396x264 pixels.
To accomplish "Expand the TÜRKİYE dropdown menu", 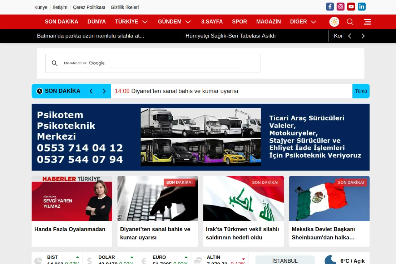I will [x=144, y=22].
